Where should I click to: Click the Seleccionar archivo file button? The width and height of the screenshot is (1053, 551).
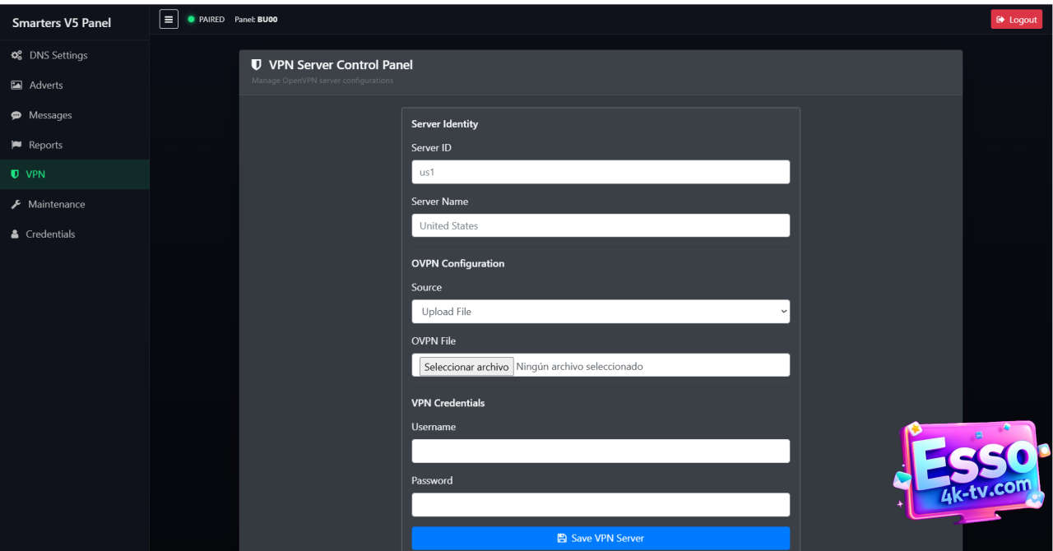466,367
